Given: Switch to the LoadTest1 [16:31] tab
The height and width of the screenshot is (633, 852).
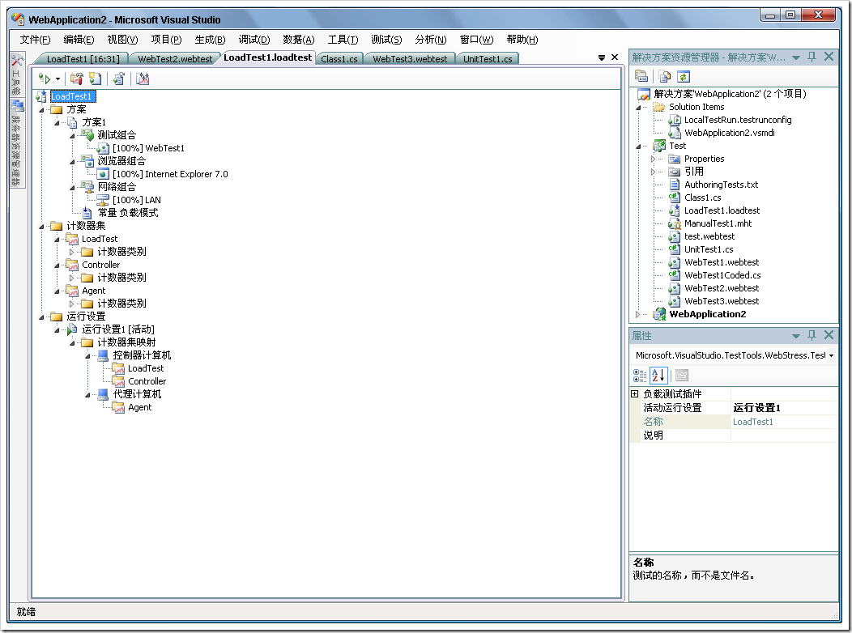Looking at the screenshot, I should click(x=83, y=58).
